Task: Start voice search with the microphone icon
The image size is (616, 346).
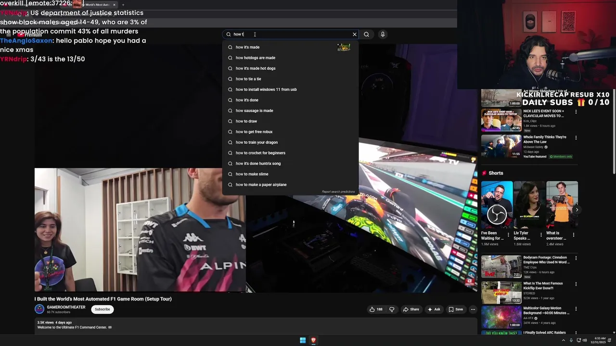Action: (383, 34)
